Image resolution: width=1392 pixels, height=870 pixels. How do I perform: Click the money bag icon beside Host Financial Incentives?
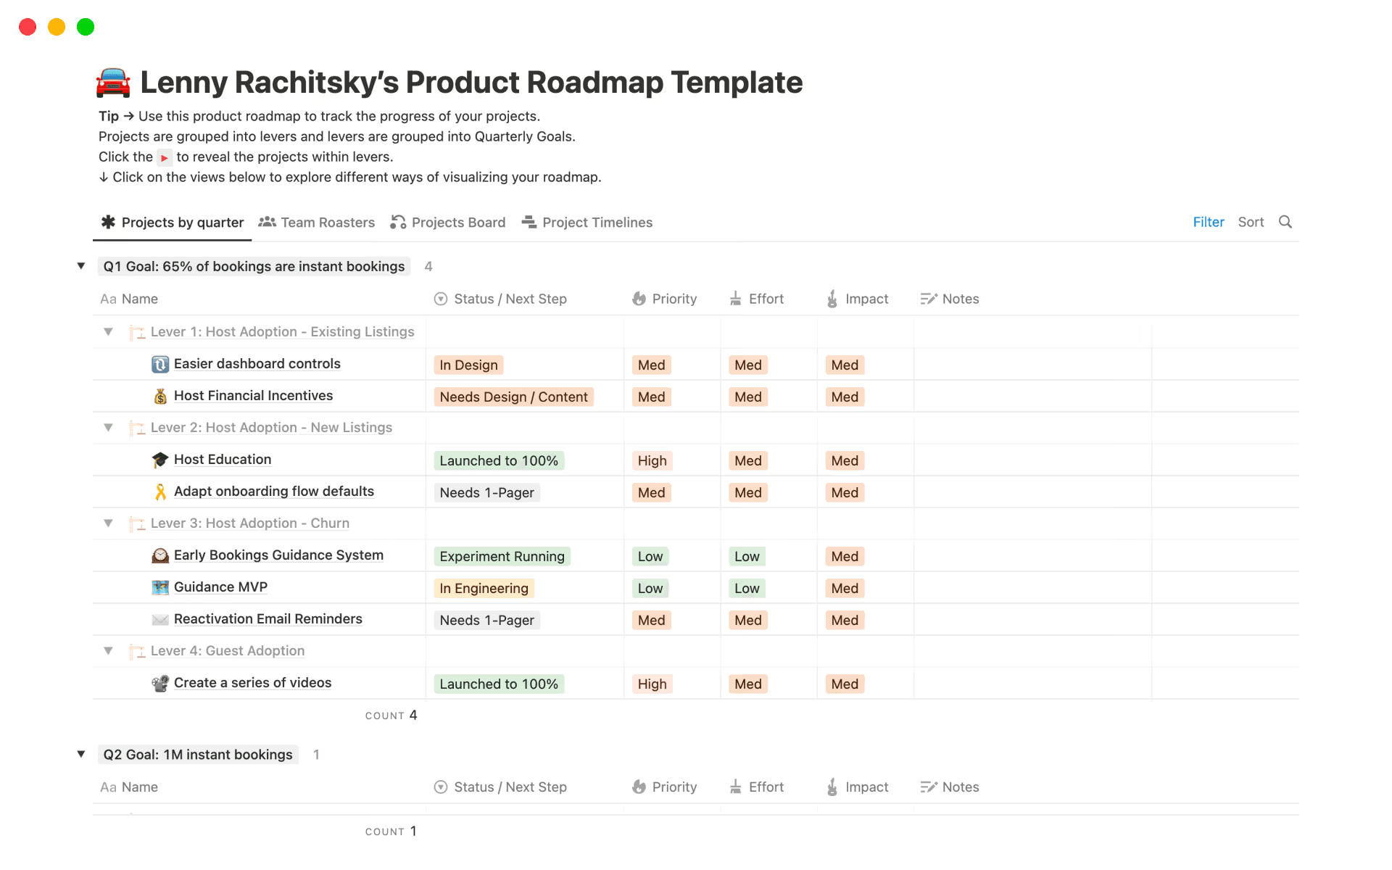coord(159,396)
